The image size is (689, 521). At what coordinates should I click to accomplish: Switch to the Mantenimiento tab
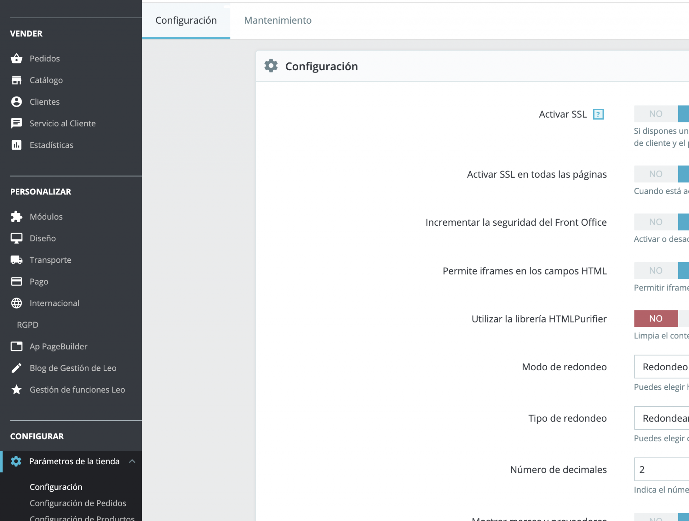278,20
